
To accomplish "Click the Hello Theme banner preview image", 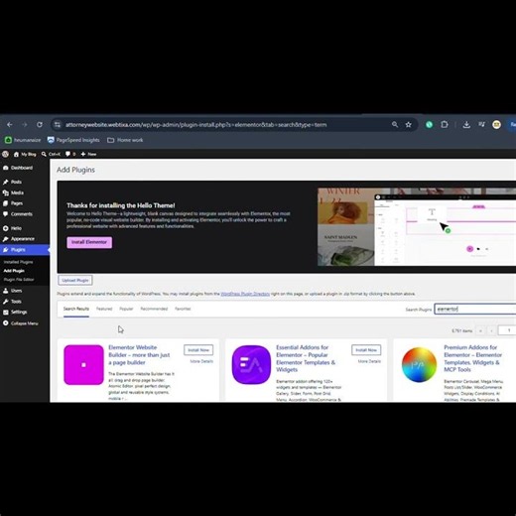I will (417, 227).
